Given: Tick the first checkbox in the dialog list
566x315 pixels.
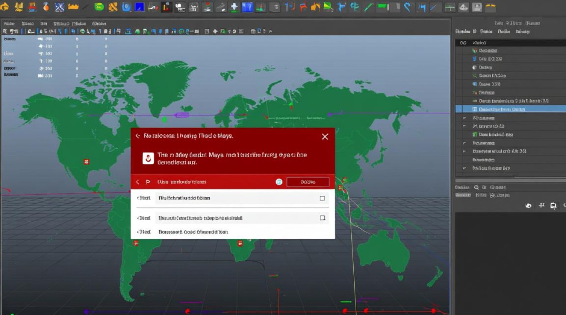Looking at the screenshot, I should (322, 198).
